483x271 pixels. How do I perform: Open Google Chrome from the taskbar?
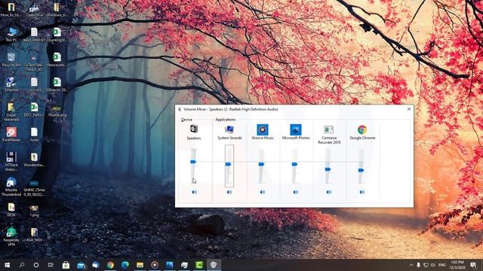(110, 265)
